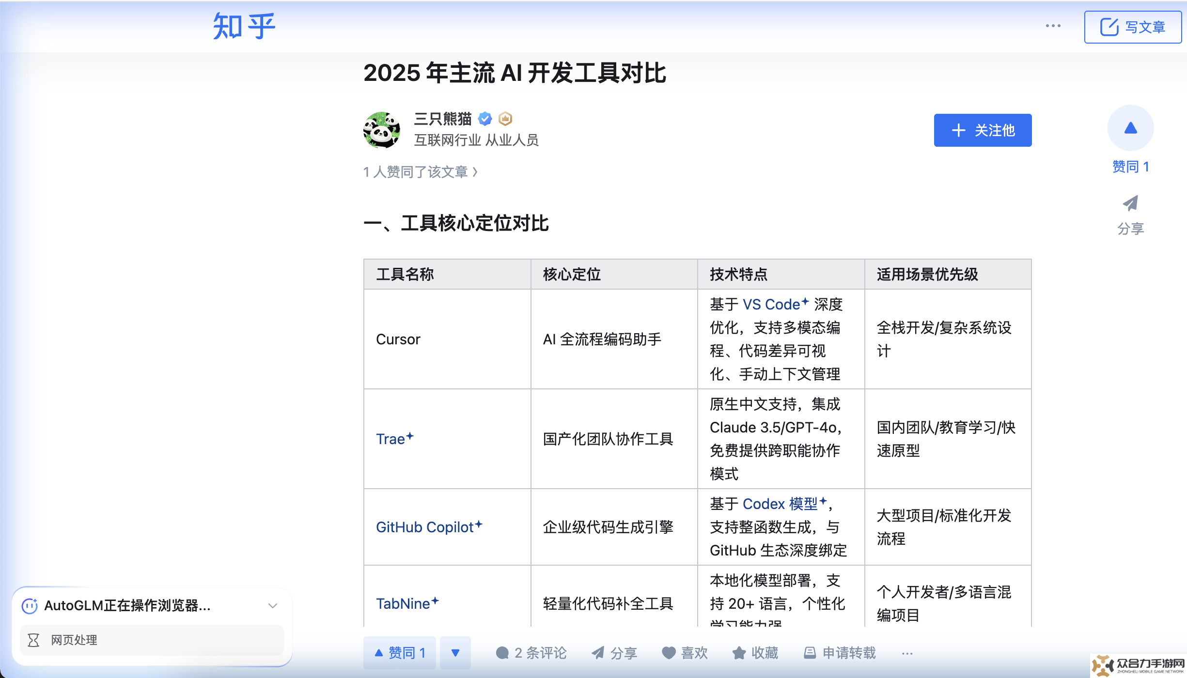Upvote using side round triangle button
The height and width of the screenshot is (678, 1187).
pyautogui.click(x=1130, y=128)
